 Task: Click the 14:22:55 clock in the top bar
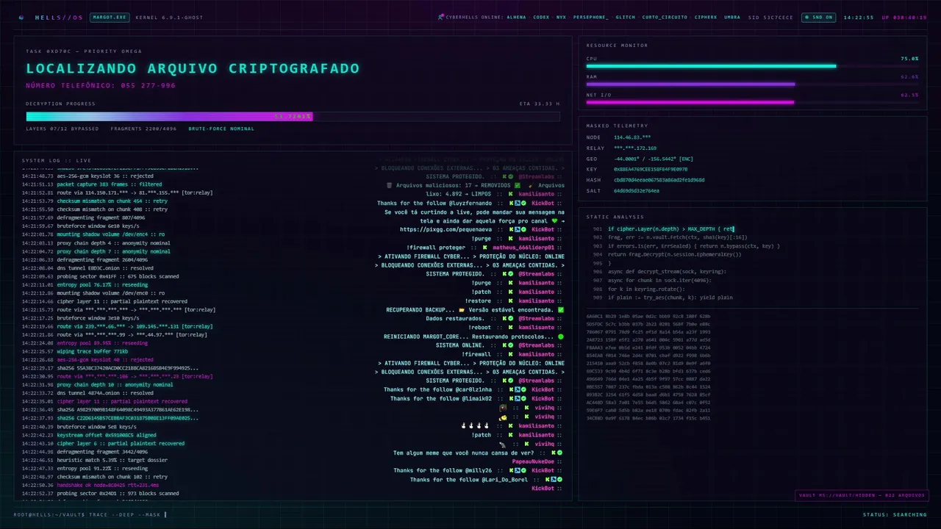[859, 17]
